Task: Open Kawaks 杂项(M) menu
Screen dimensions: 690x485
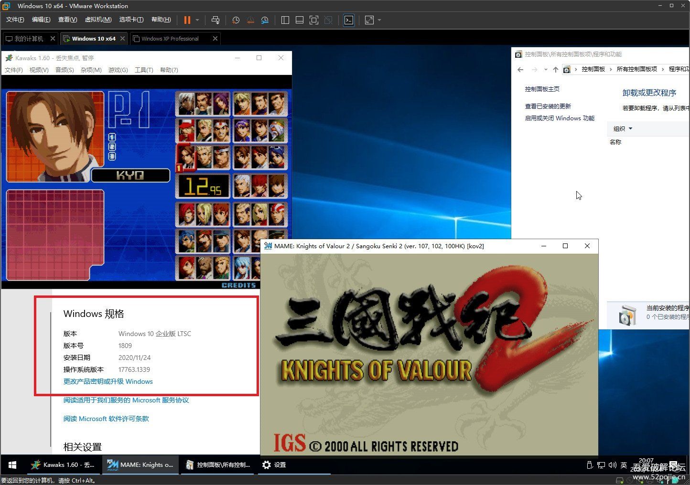Action: 91,70
